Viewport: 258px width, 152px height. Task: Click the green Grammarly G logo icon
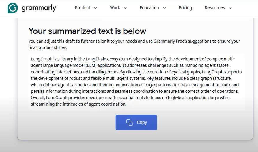coord(13,8)
